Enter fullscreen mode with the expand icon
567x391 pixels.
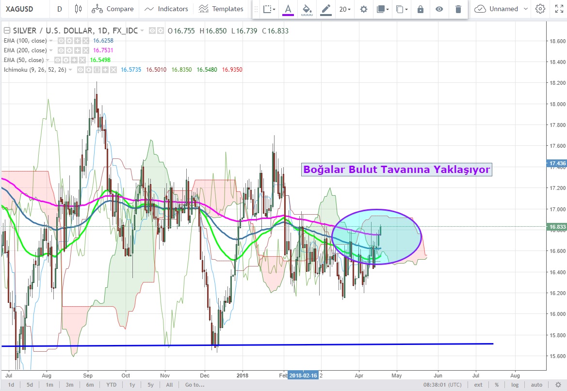(x=558, y=9)
